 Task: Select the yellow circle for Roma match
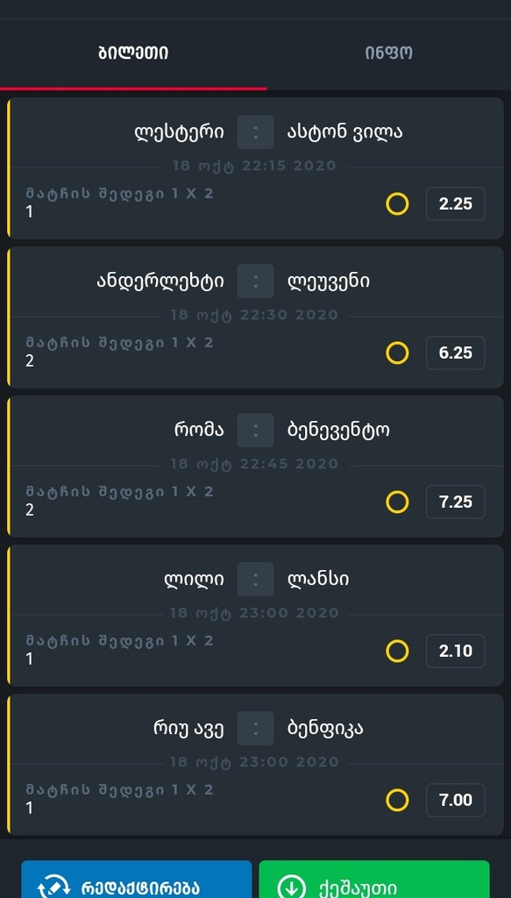[x=398, y=502]
